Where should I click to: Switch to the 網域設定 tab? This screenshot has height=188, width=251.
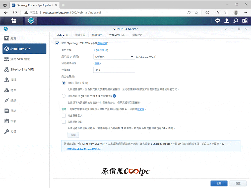click(x=137, y=35)
